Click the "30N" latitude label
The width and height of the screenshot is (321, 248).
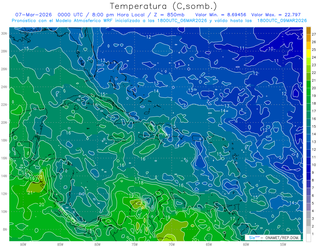pyautogui.click(x=4, y=33)
